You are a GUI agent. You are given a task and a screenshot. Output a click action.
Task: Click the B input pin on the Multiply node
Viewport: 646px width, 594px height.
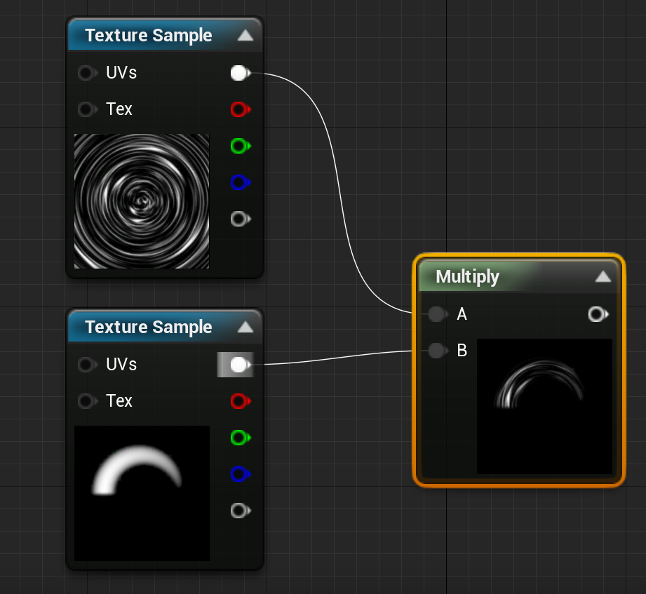pyautogui.click(x=438, y=351)
